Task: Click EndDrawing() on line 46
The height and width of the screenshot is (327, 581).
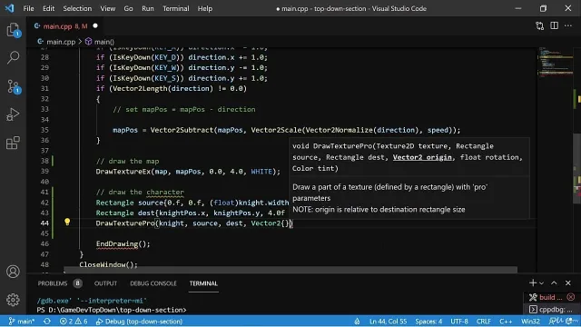Action: point(123,243)
